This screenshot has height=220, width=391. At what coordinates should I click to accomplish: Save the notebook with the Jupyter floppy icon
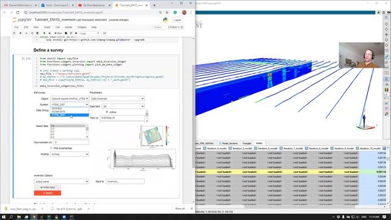tap(14, 33)
